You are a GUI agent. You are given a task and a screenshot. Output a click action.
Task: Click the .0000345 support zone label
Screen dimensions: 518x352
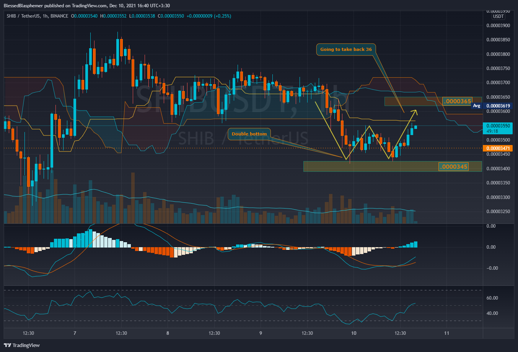point(453,166)
